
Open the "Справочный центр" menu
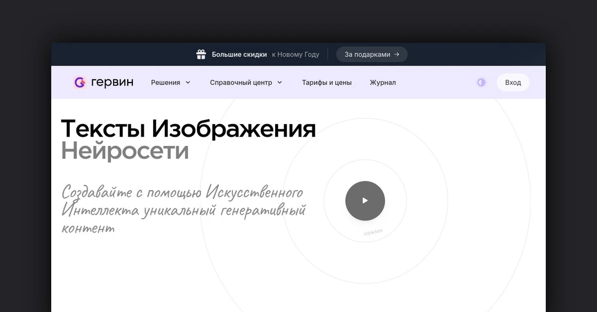point(241,82)
